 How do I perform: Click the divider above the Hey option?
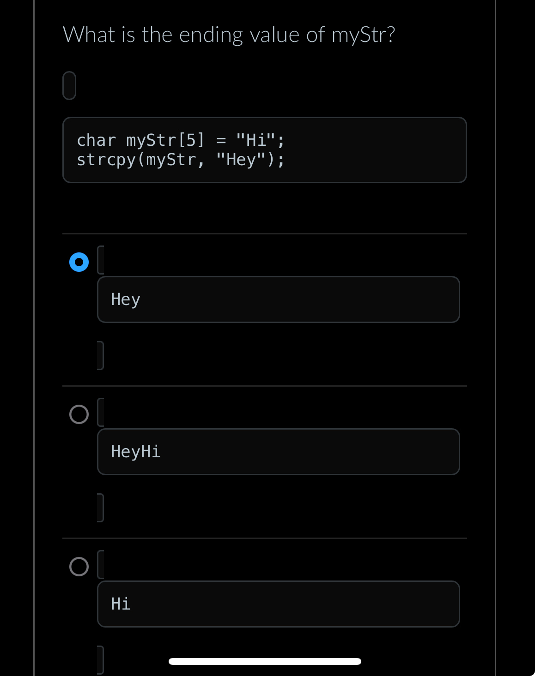(265, 234)
